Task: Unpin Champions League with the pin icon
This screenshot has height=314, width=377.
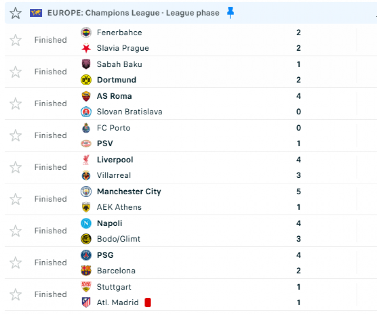Action: click(x=230, y=13)
